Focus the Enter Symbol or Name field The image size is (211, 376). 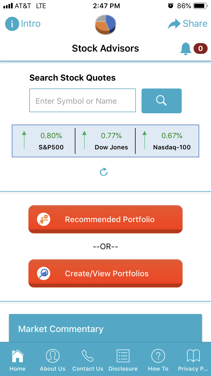coord(82,101)
